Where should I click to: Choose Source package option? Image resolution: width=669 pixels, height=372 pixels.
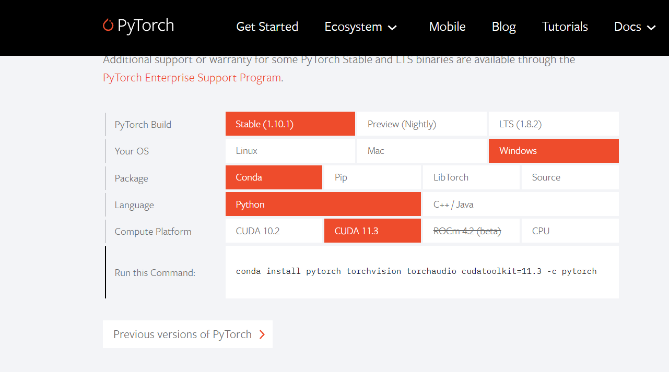click(569, 177)
